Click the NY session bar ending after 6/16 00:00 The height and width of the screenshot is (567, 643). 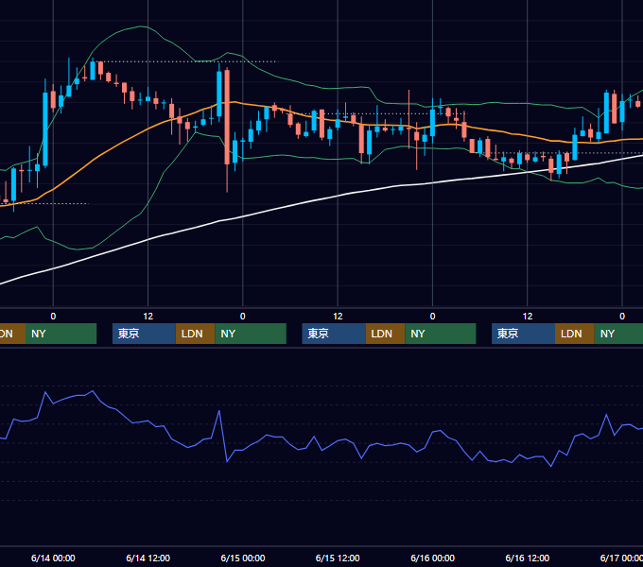[441, 334]
